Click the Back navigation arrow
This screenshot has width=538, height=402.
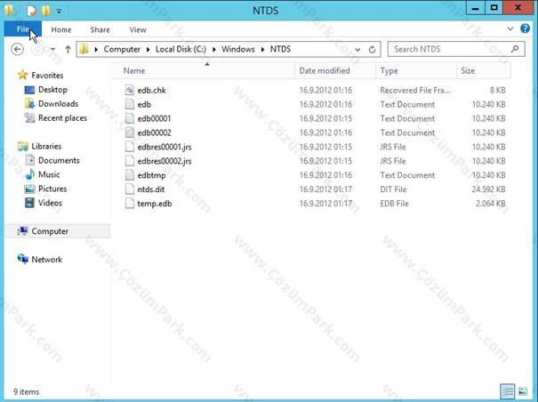pyautogui.click(x=17, y=50)
